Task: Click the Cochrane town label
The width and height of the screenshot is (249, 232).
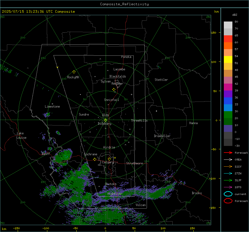Action: pyautogui.click(x=90, y=154)
